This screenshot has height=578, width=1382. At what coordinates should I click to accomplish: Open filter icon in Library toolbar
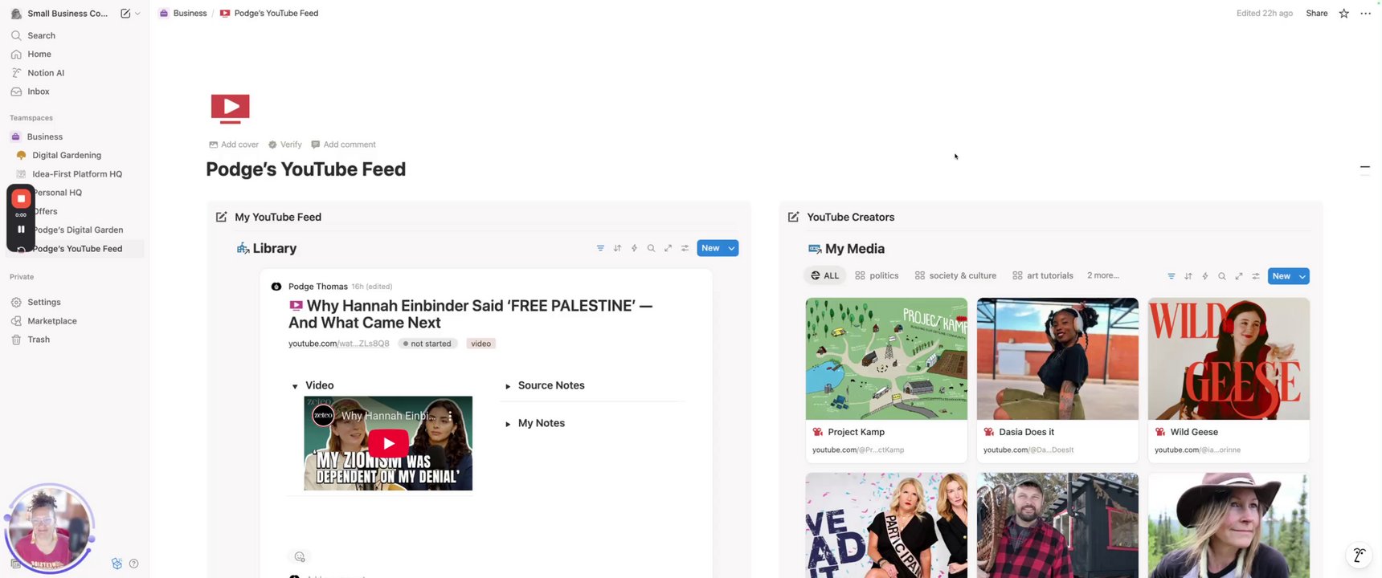pos(600,248)
